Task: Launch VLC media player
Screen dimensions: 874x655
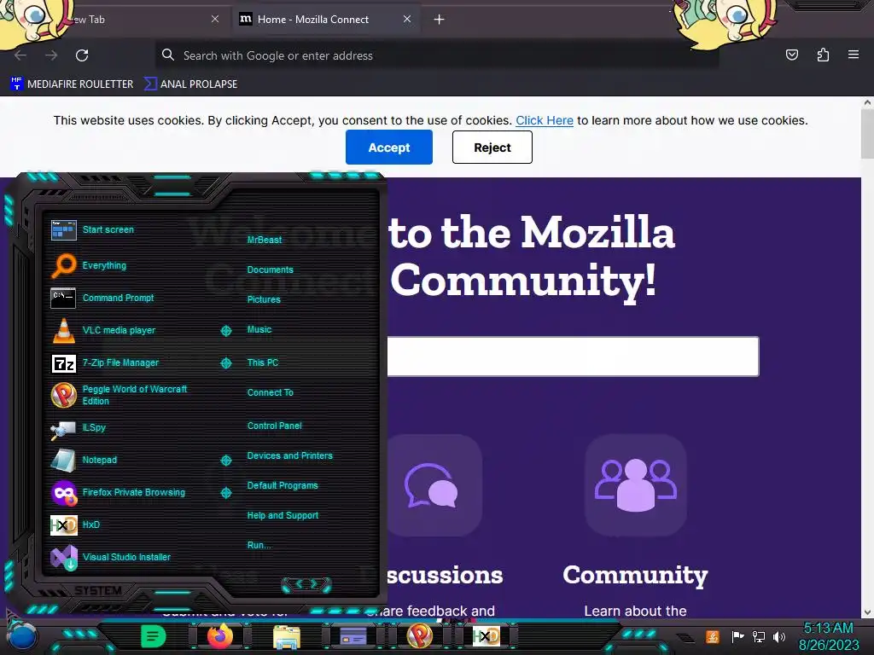Action: (x=103, y=330)
